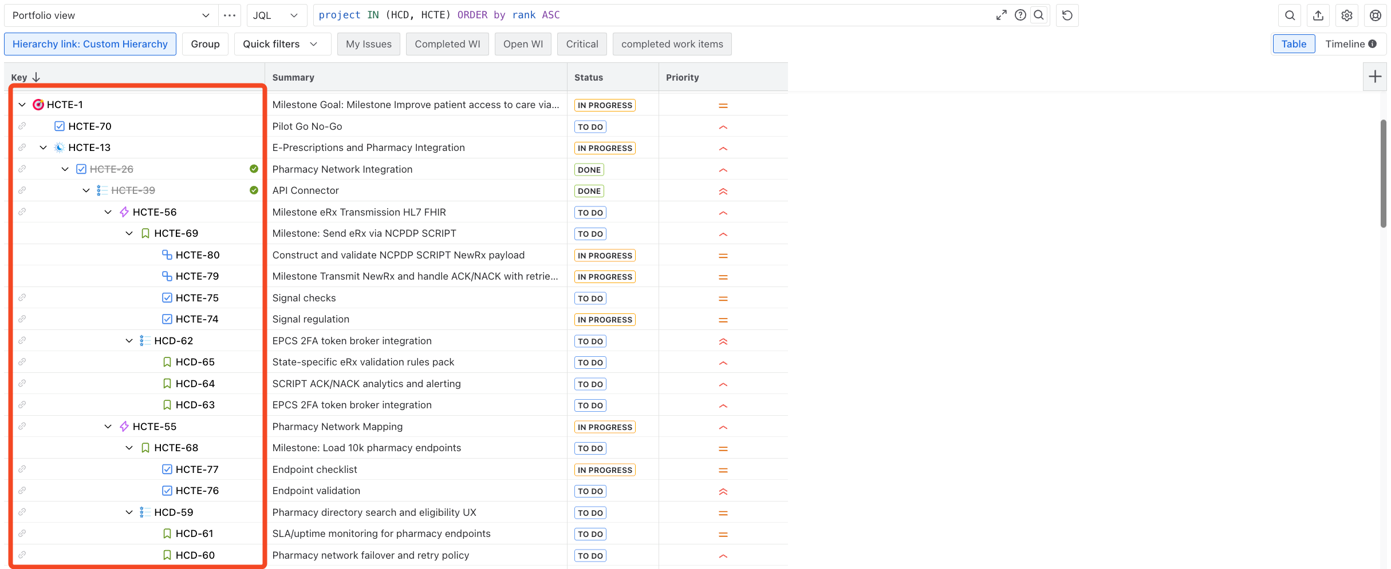Open the Portfolio view dropdown
Image resolution: width=1391 pixels, height=569 pixels.
[111, 15]
